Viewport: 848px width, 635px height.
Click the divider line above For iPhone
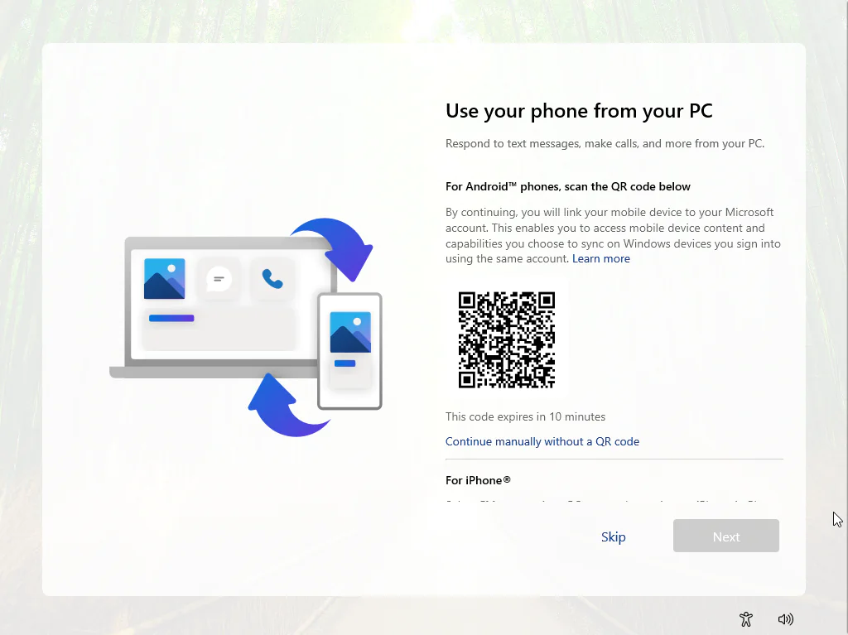tap(614, 457)
